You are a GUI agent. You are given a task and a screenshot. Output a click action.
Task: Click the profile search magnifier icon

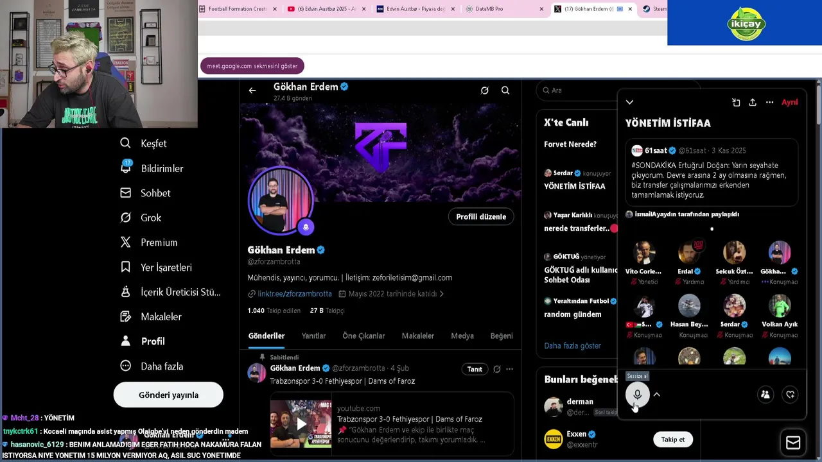[505, 90]
